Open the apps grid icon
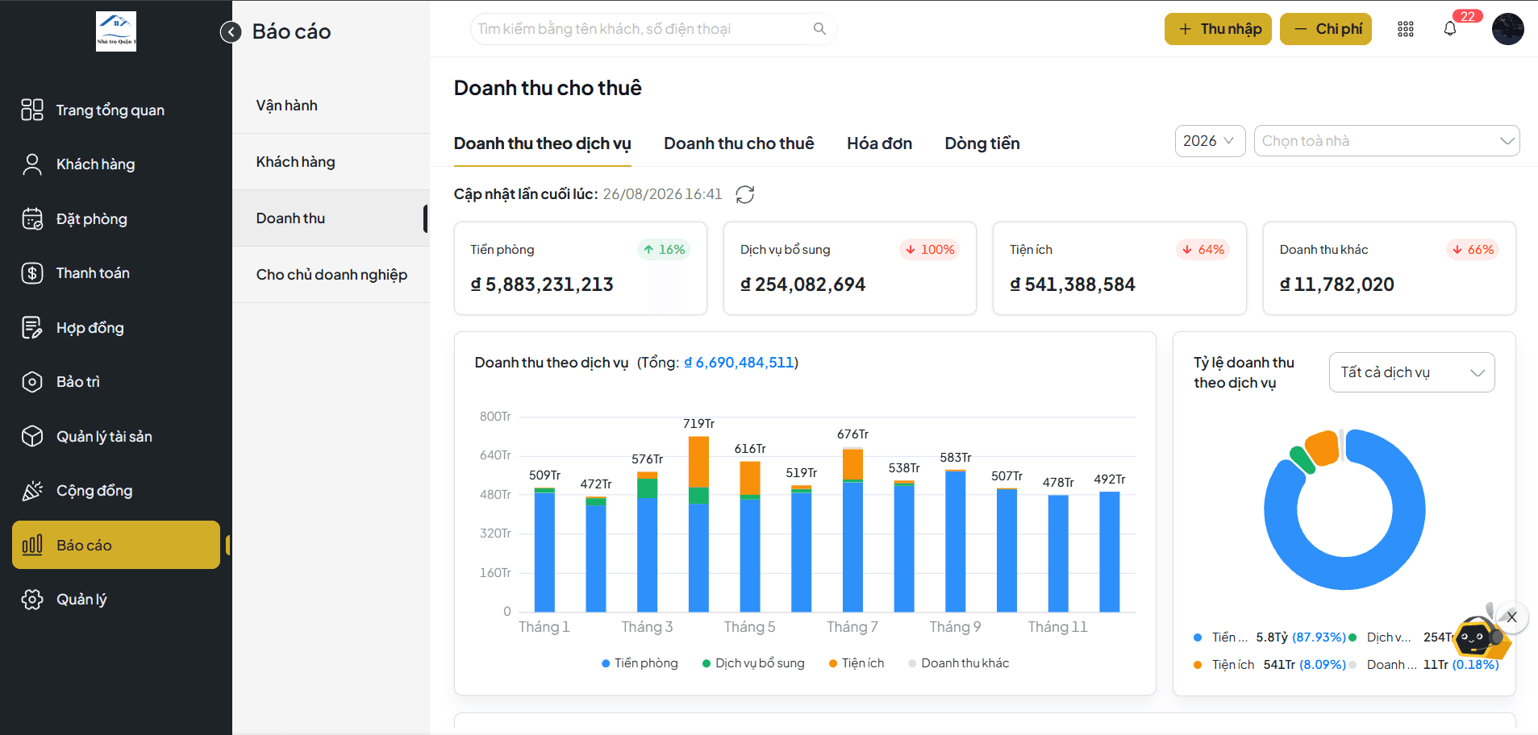The height and width of the screenshot is (735, 1538). coord(1405,29)
